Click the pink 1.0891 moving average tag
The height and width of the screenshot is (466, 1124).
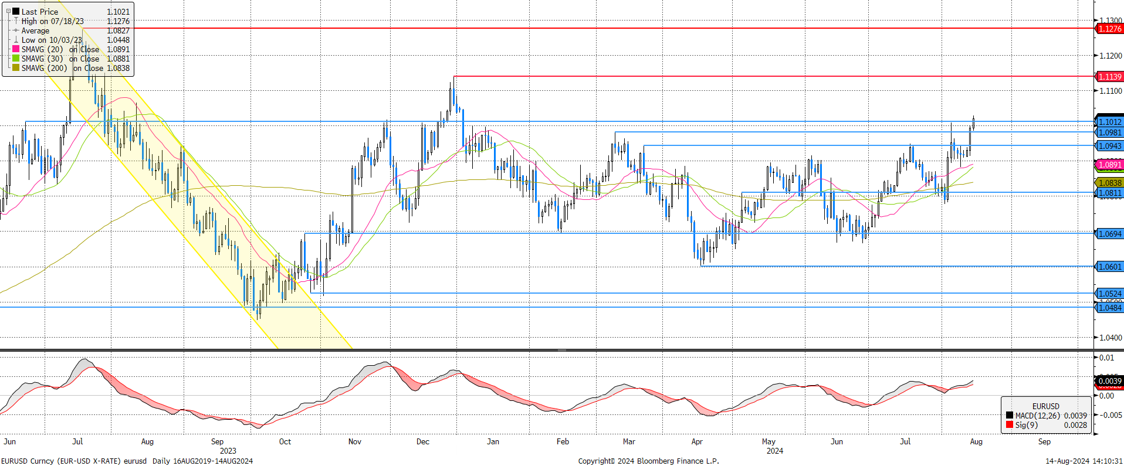(1109, 165)
